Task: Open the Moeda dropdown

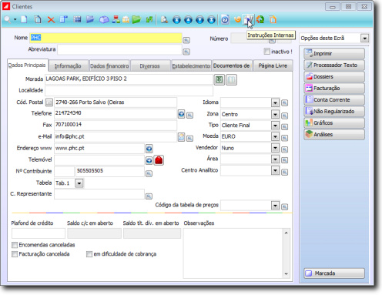Action: (x=275, y=136)
